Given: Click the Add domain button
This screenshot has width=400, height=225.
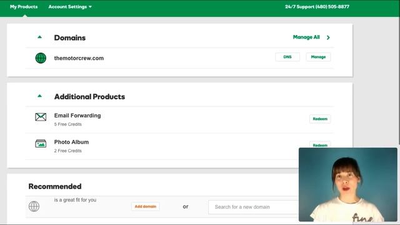Looking at the screenshot, I should [146, 206].
